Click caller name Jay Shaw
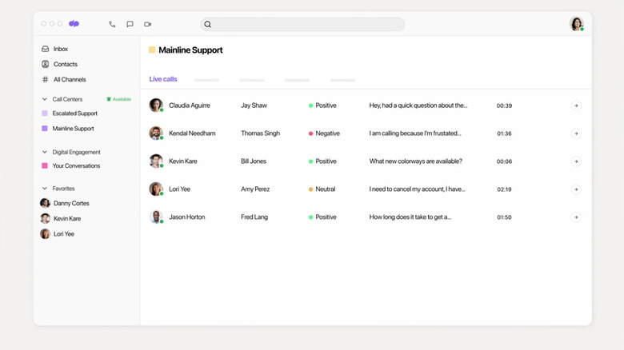The image size is (624, 350). point(254,105)
